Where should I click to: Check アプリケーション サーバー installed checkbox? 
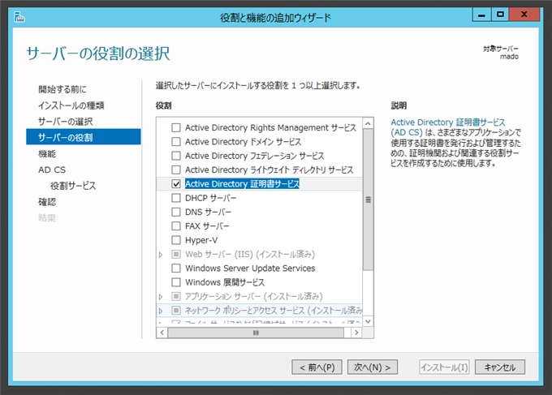176,296
